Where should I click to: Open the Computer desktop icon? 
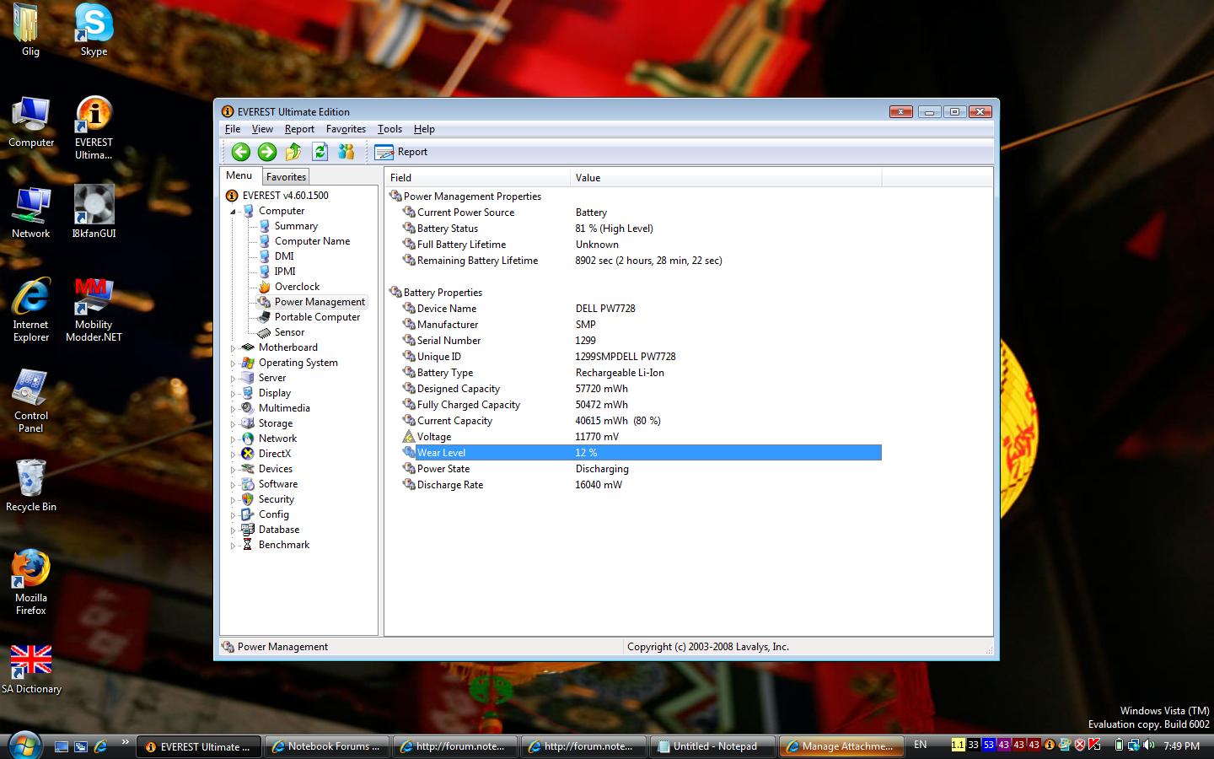pyautogui.click(x=31, y=121)
